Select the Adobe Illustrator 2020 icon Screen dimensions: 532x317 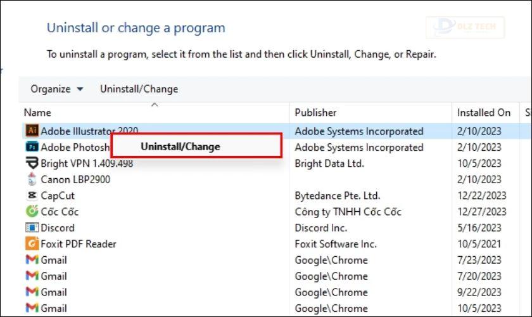(32, 131)
